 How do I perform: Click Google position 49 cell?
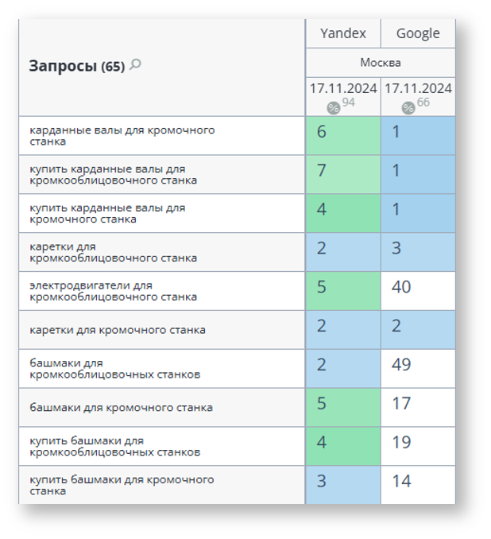(418, 369)
